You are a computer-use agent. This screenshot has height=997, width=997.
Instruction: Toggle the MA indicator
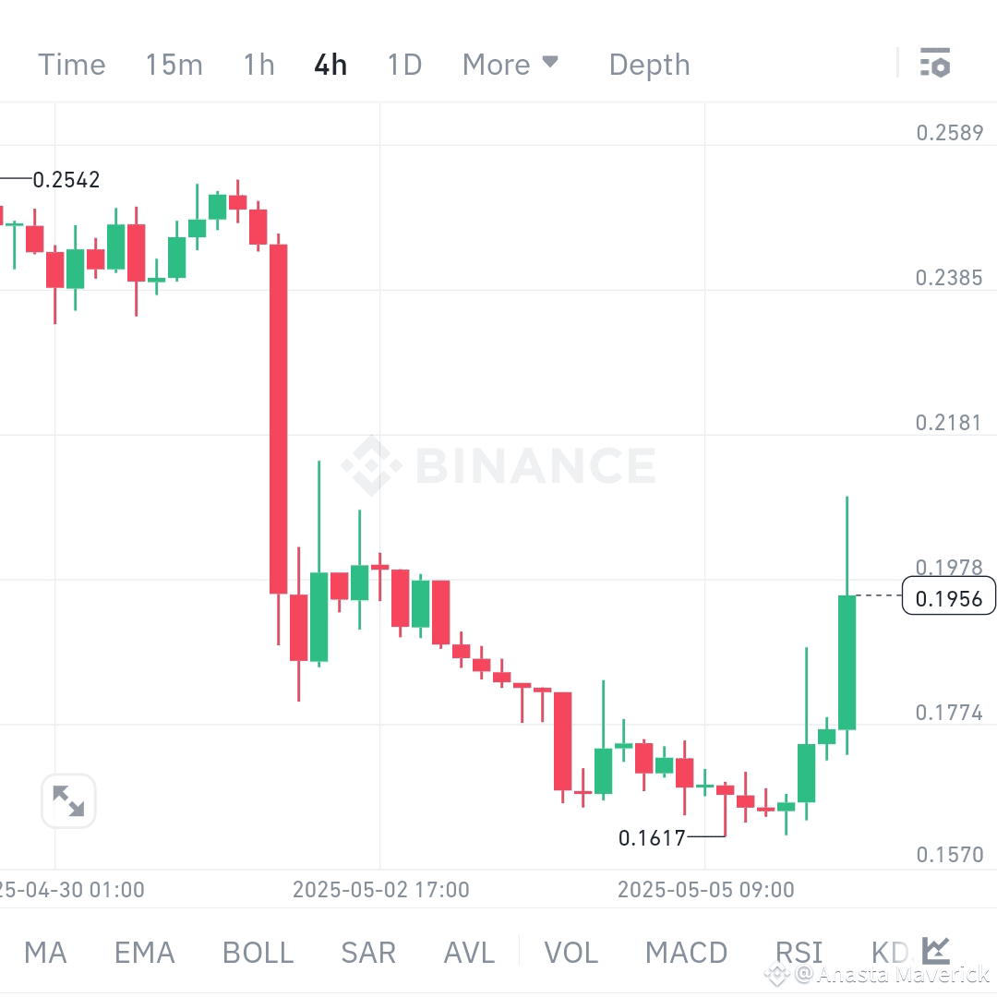click(45, 952)
